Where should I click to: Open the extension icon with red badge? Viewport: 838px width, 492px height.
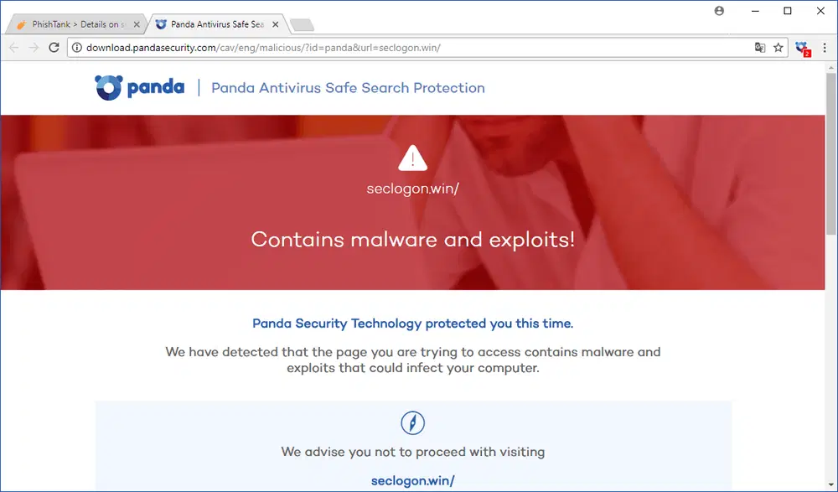[x=802, y=49]
